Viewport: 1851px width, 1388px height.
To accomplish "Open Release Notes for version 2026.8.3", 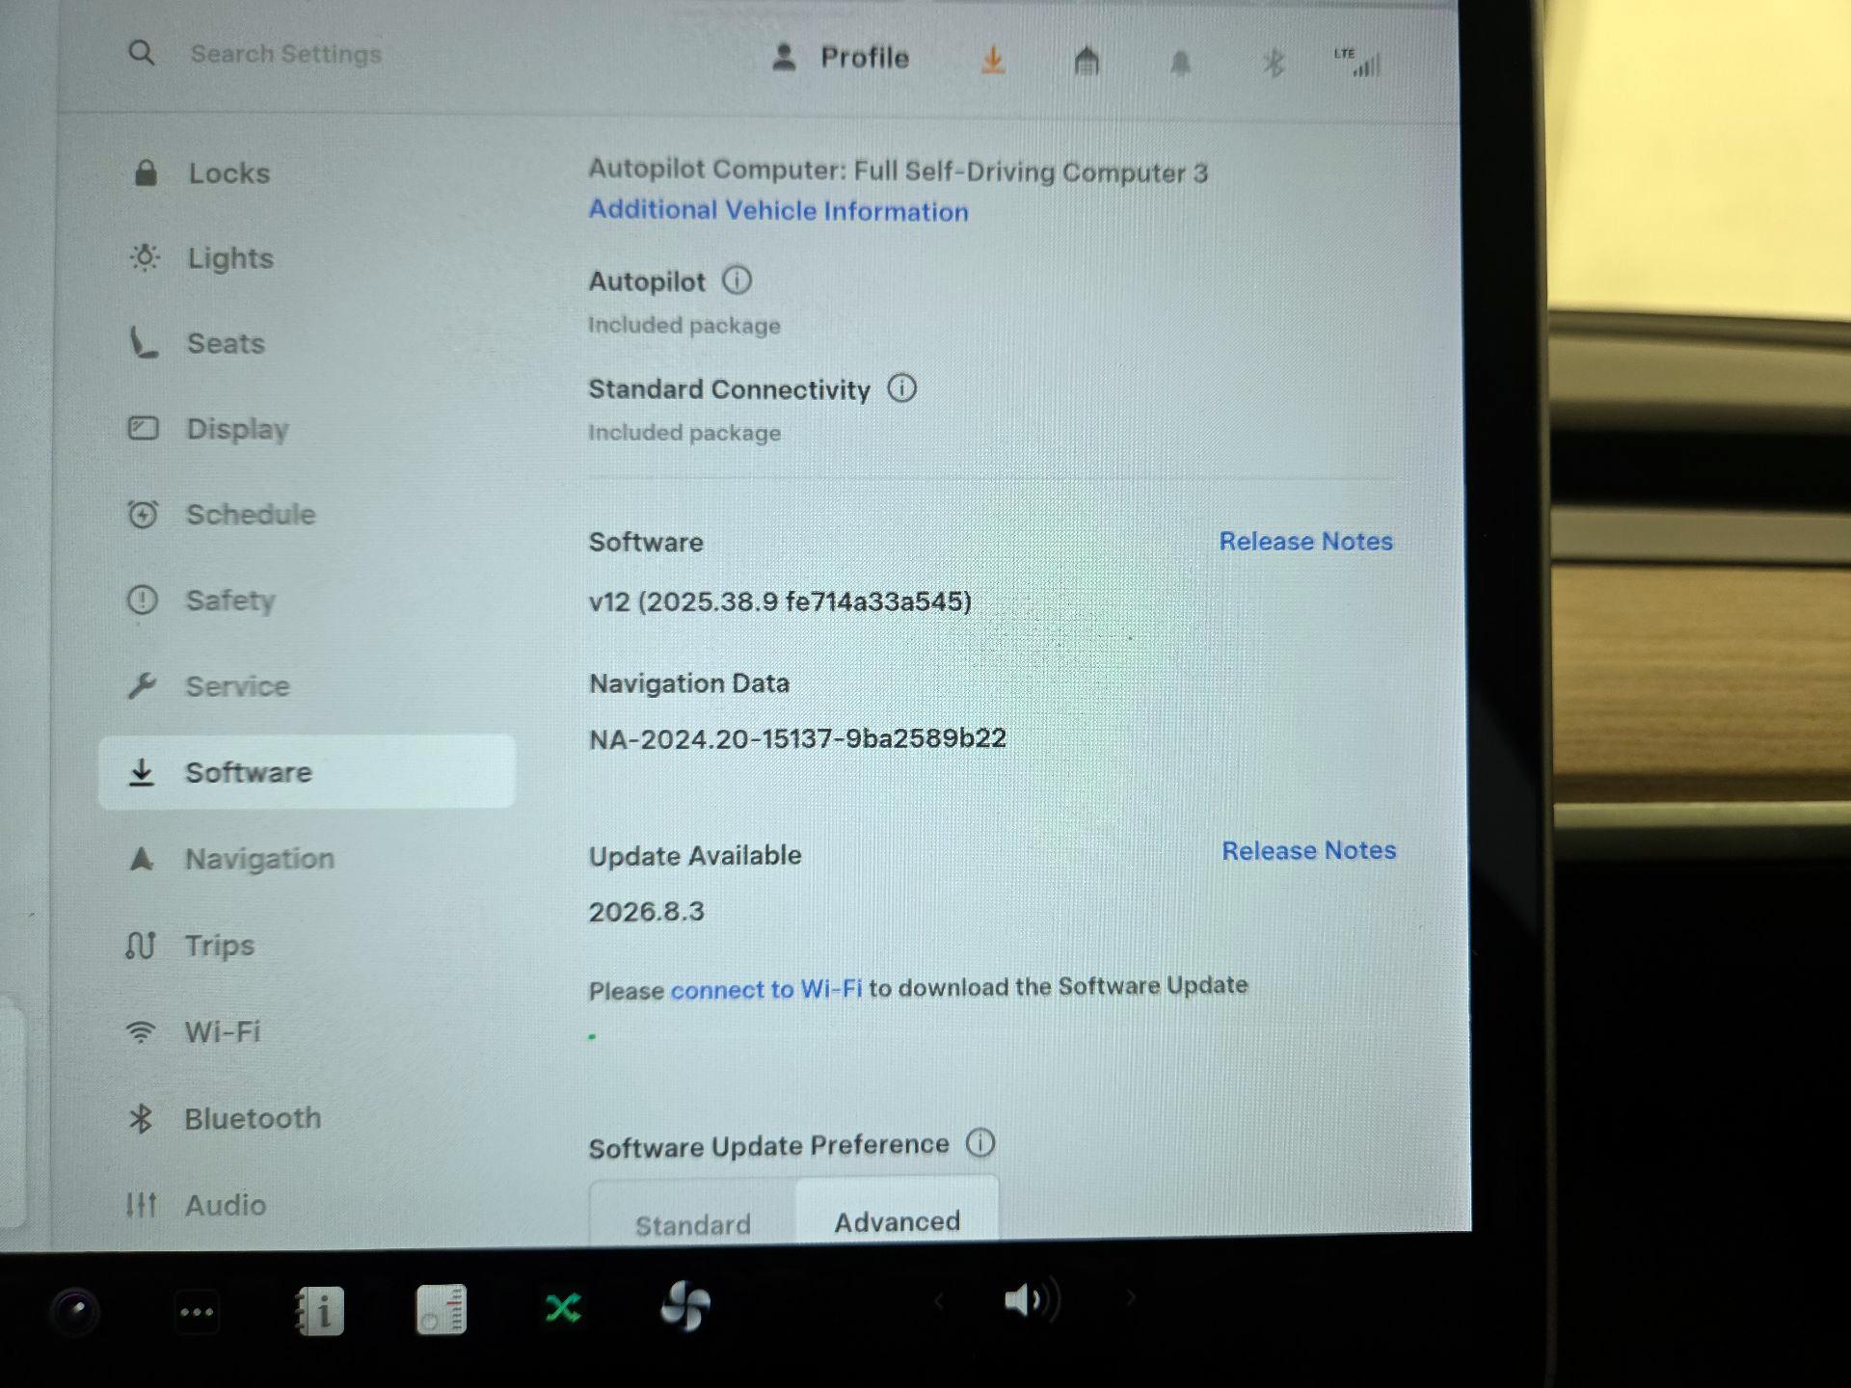I will [x=1309, y=850].
